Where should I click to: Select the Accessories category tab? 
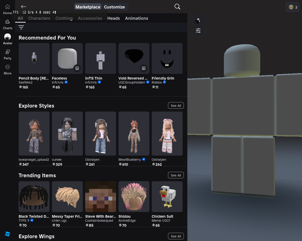click(90, 18)
